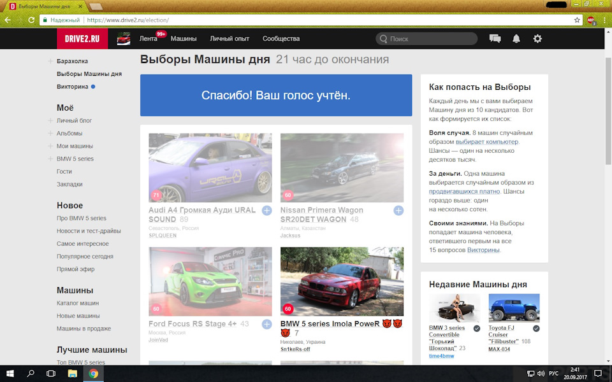Open the user avatar car thumbnail in header
The image size is (612, 382).
pos(124,39)
